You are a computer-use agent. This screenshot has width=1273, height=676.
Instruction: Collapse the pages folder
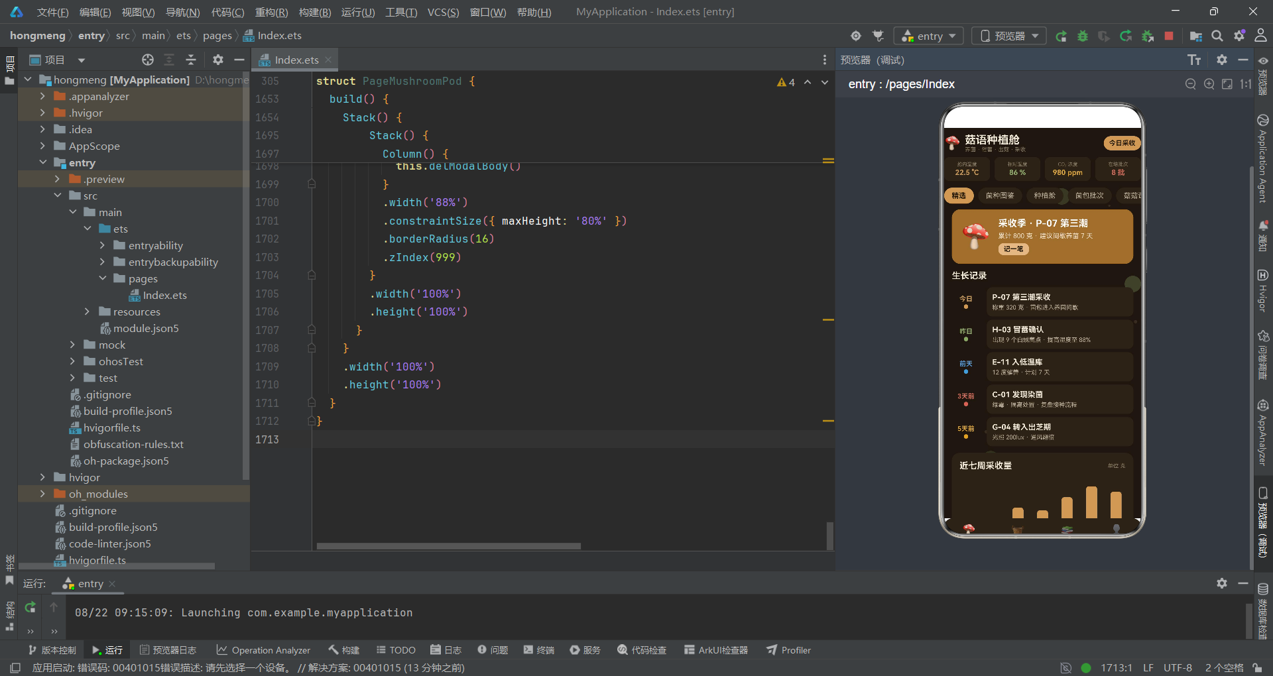[x=102, y=278]
